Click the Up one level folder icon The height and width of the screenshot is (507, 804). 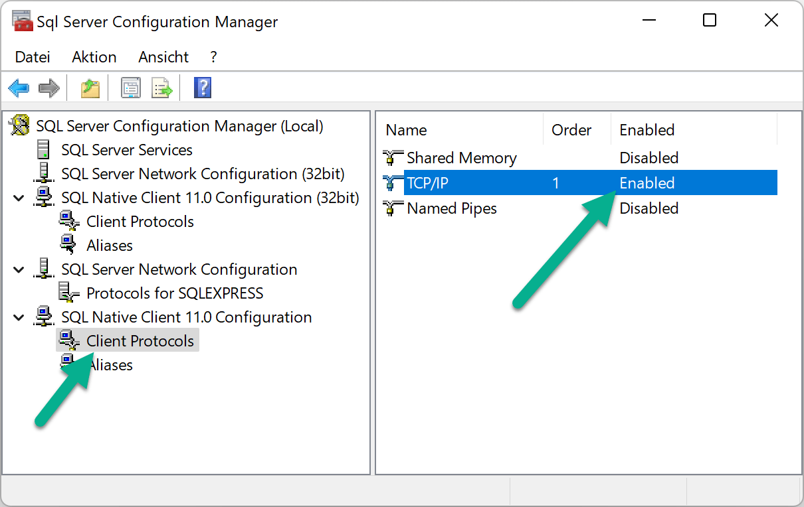point(90,88)
